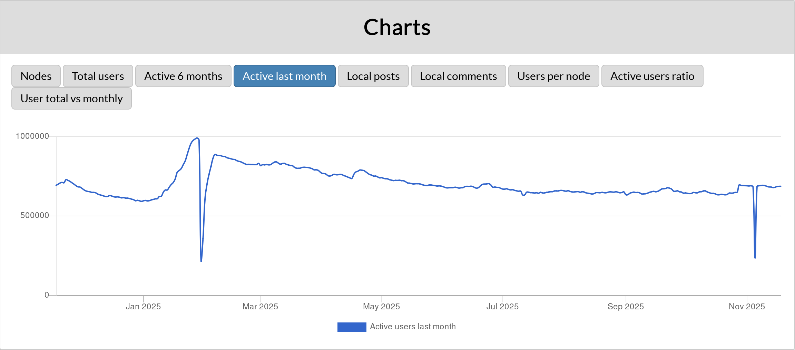795x350 pixels.
Task: Click the 1000000 y-axis label
Action: point(32,136)
